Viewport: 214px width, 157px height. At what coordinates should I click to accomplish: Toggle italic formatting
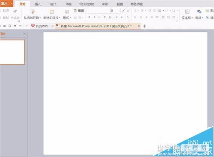pyautogui.click(x=94, y=17)
